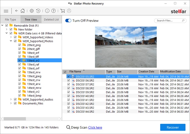Click the title bar back-arrow app icon
Viewport: 190px width, 134px height.
[70, 3]
